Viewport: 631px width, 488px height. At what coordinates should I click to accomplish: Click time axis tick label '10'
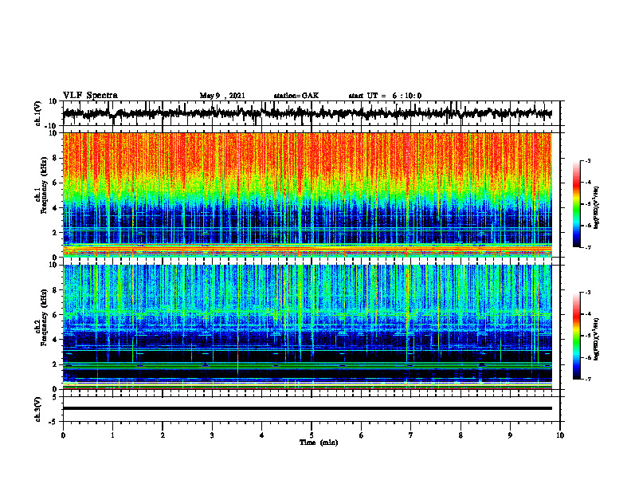click(560, 435)
